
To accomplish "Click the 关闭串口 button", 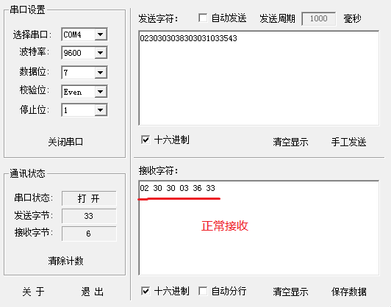I will 65,142.
